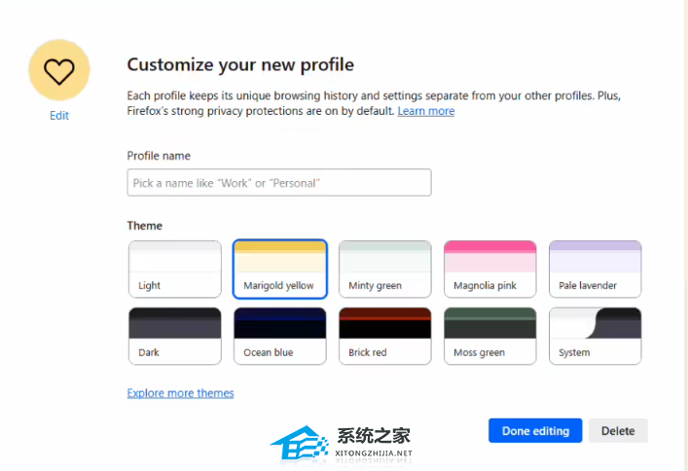Click the heart profile avatar icon
The image size is (688, 471).
tap(59, 70)
